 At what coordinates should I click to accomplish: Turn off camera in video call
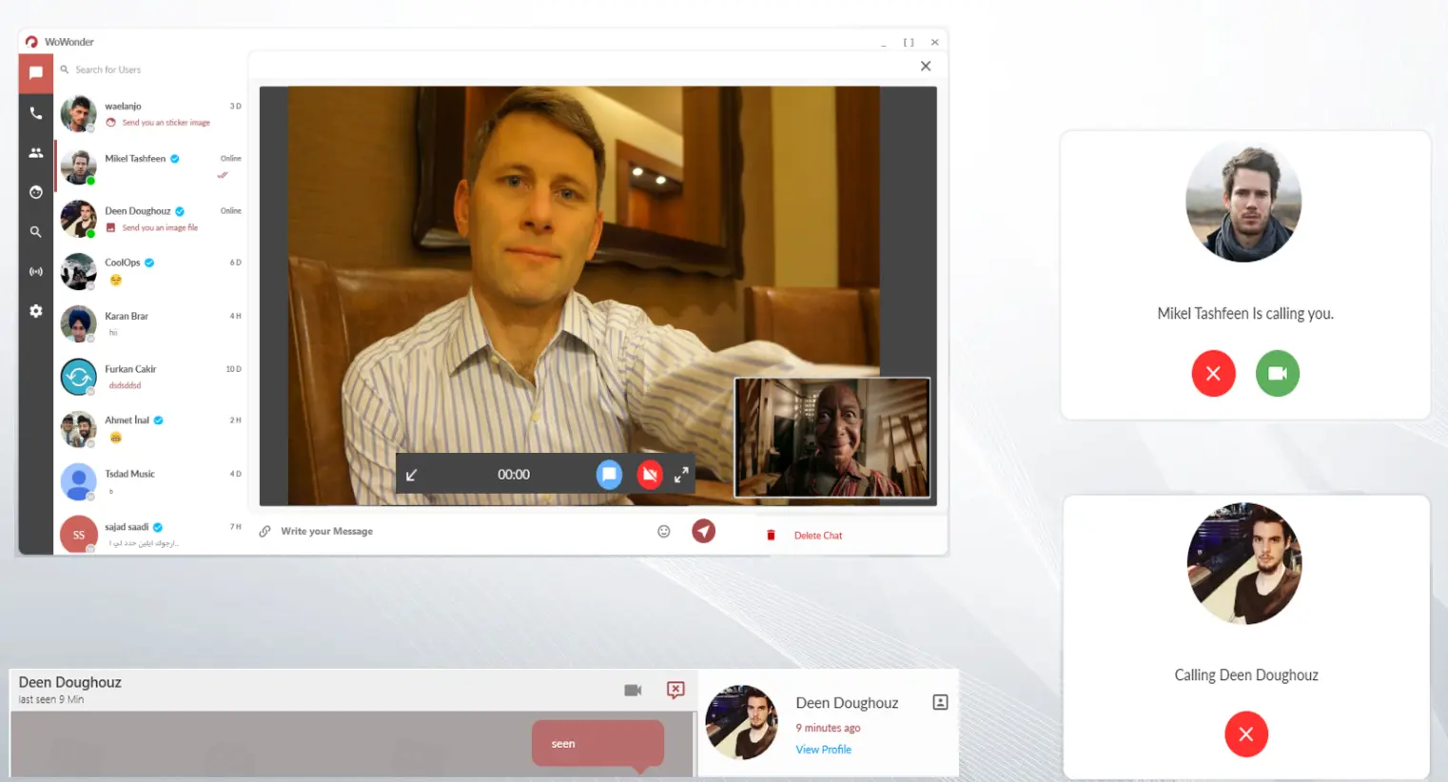[x=650, y=474]
